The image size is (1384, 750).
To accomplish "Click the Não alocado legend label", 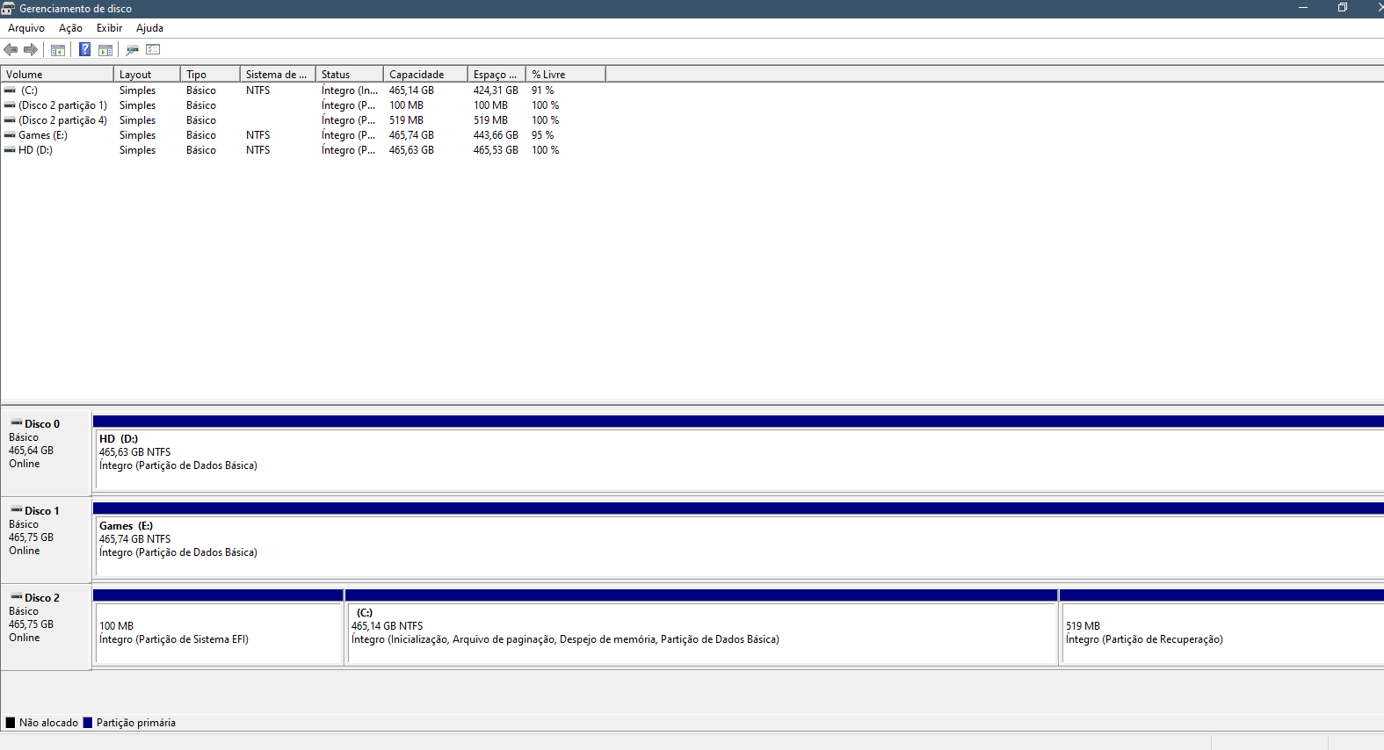I will click(x=48, y=723).
